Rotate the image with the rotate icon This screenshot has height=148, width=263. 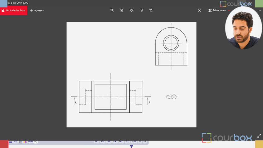pyautogui.click(x=141, y=10)
